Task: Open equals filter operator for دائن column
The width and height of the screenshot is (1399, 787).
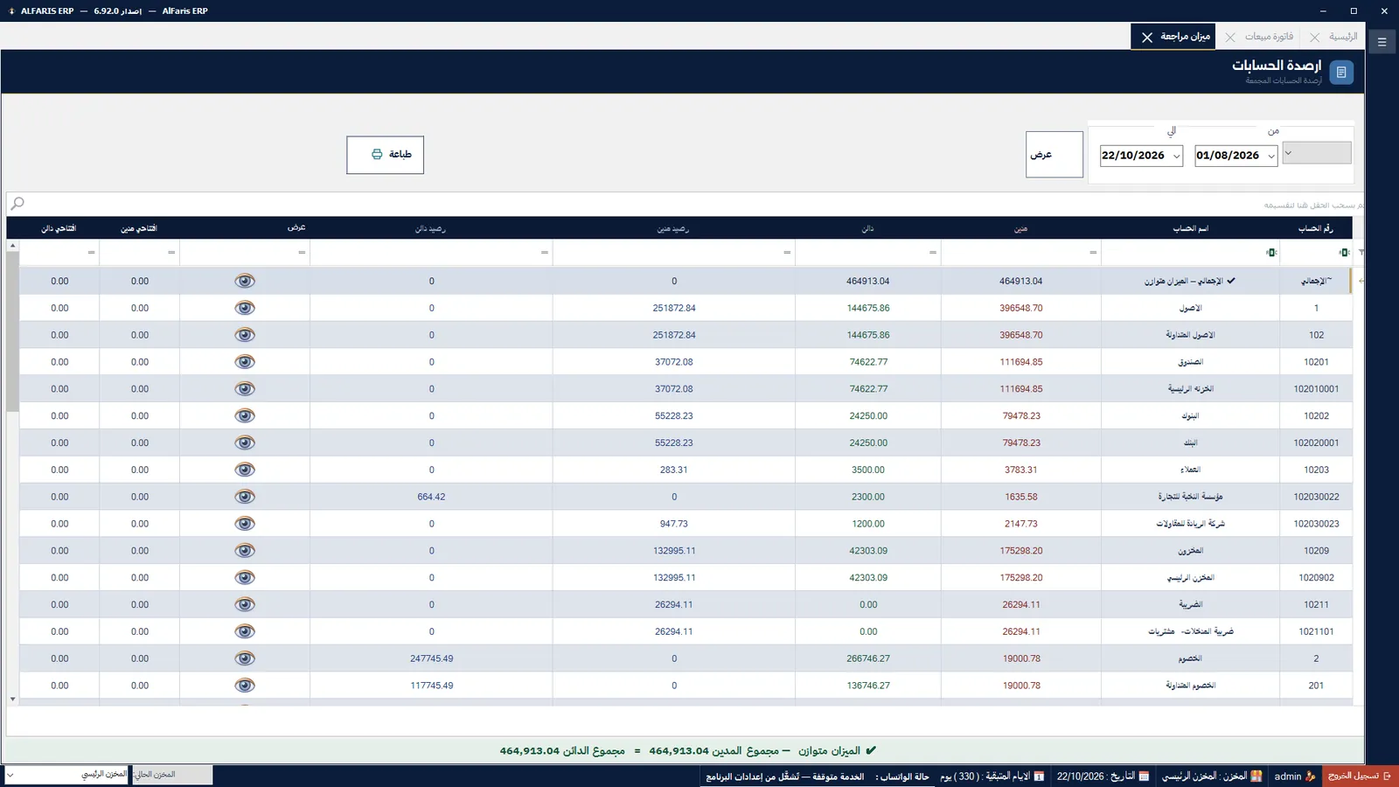Action: [x=933, y=253]
